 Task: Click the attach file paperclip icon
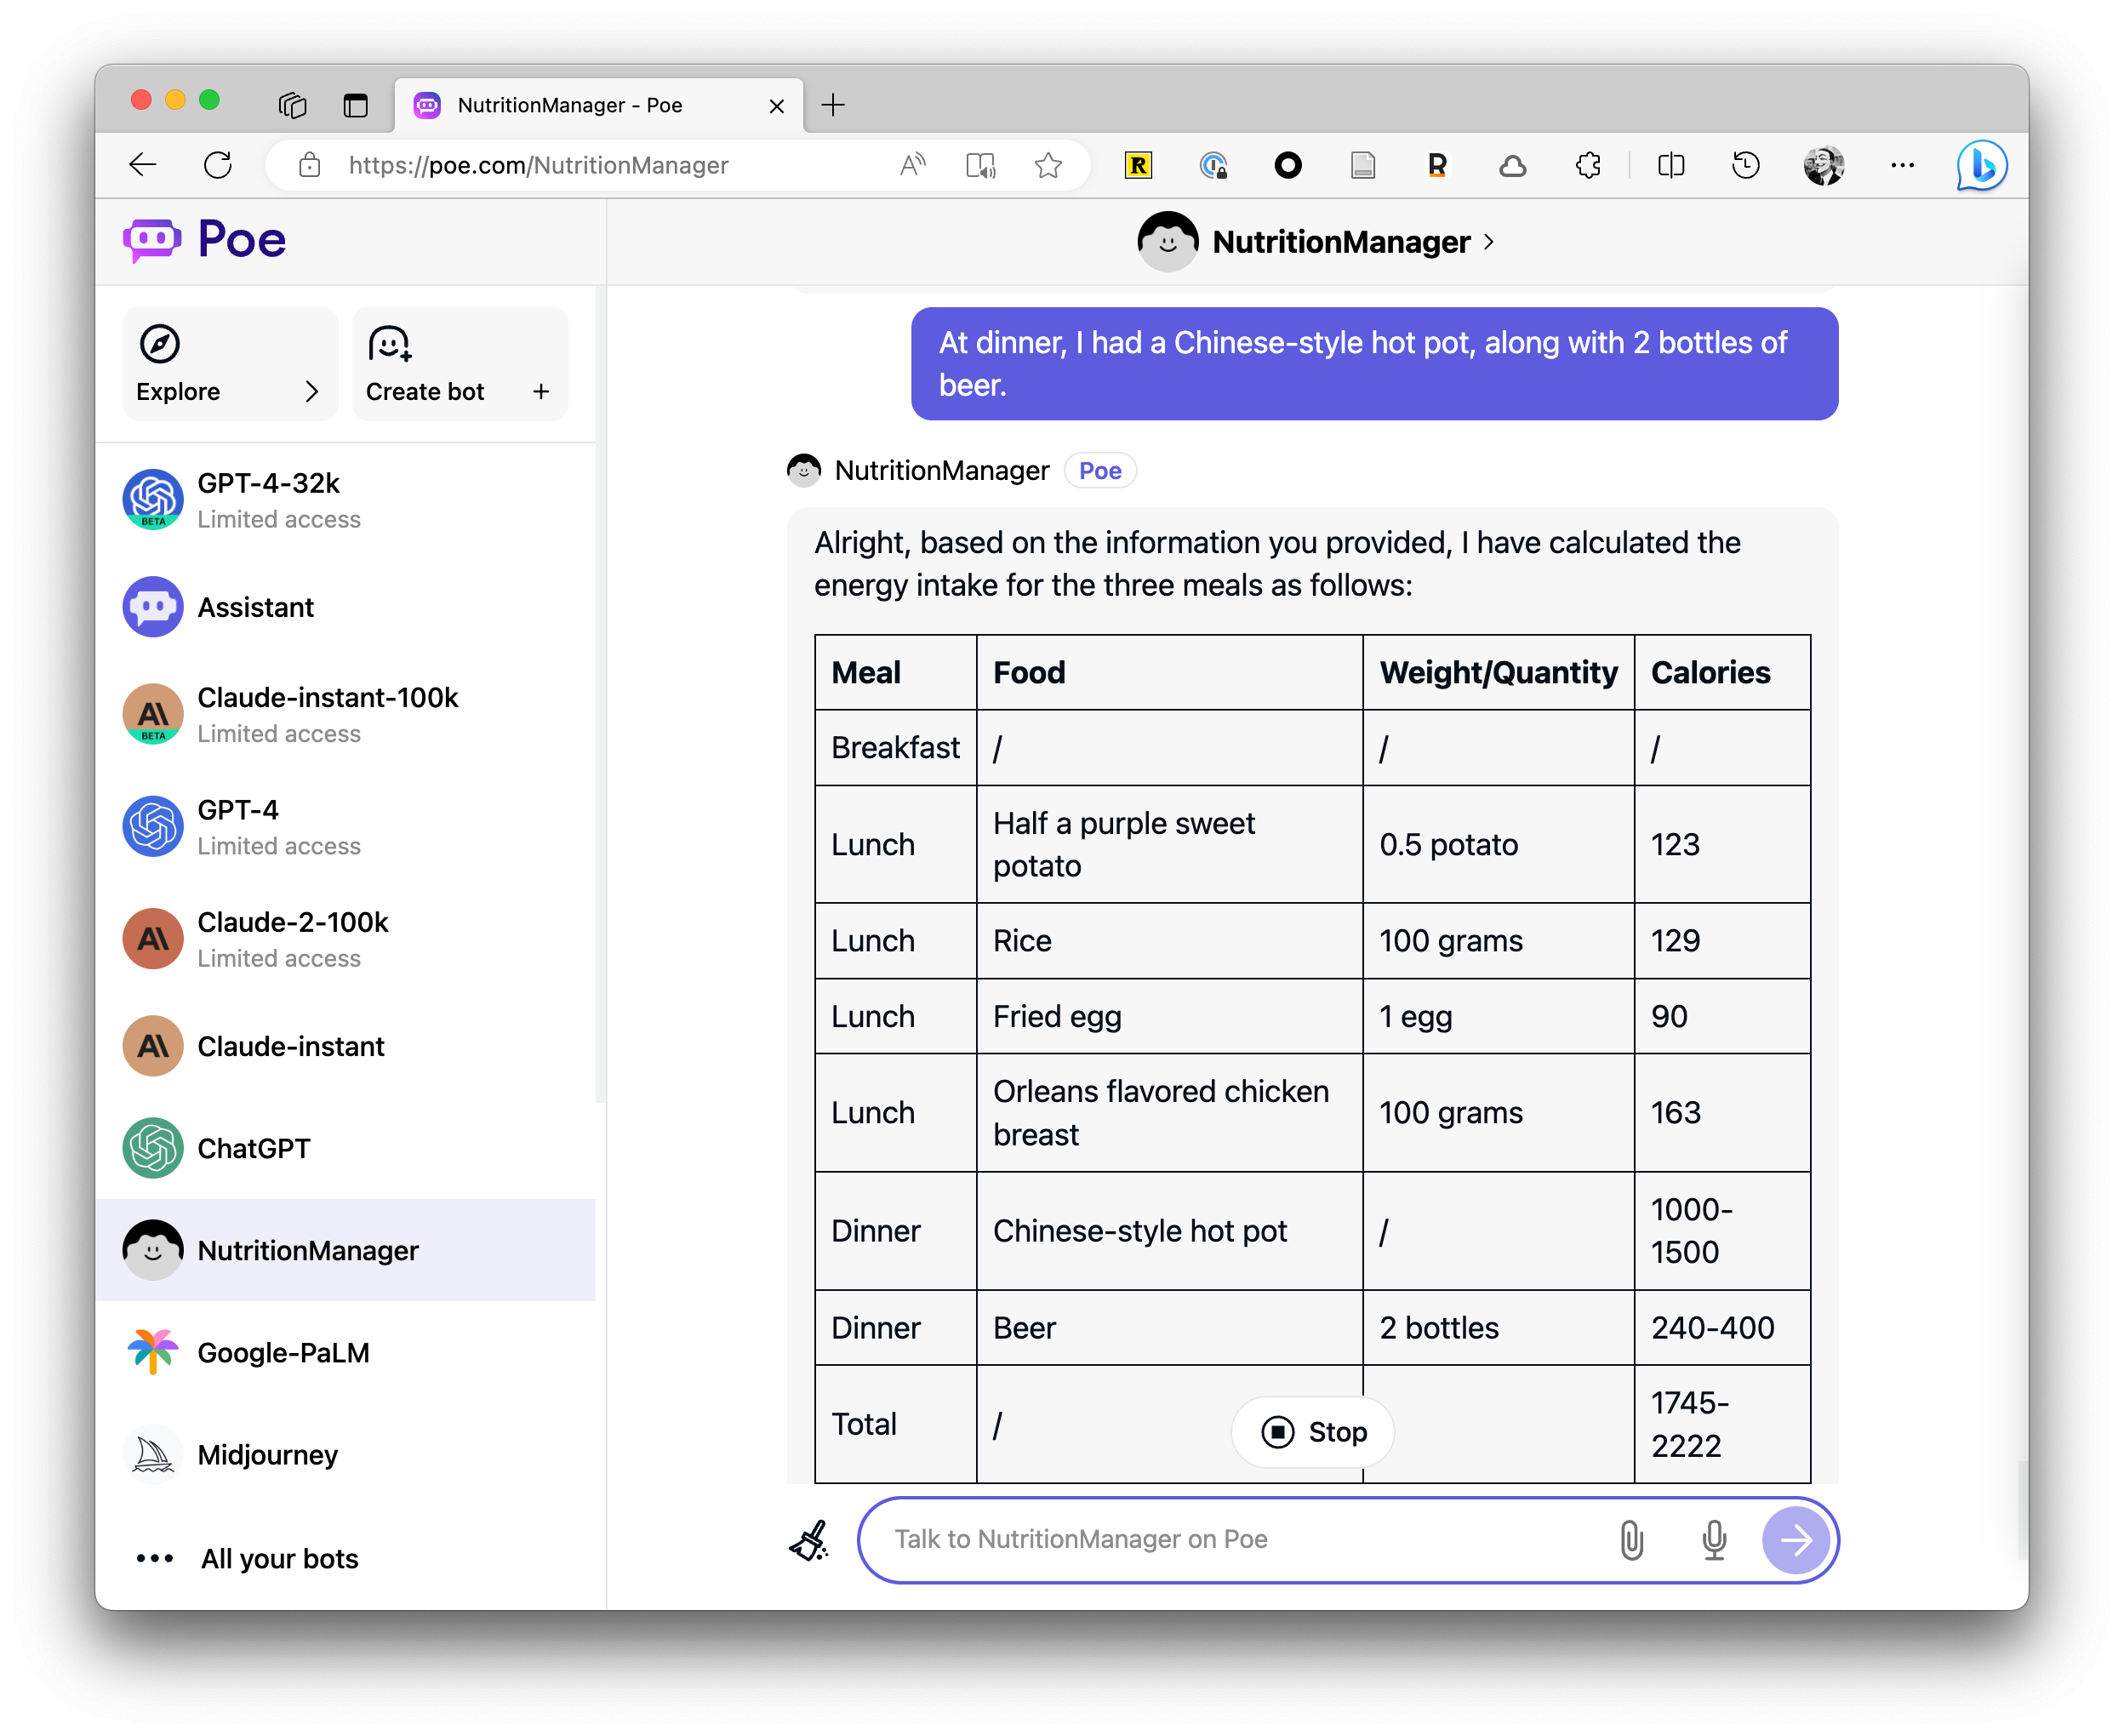tap(1631, 1540)
